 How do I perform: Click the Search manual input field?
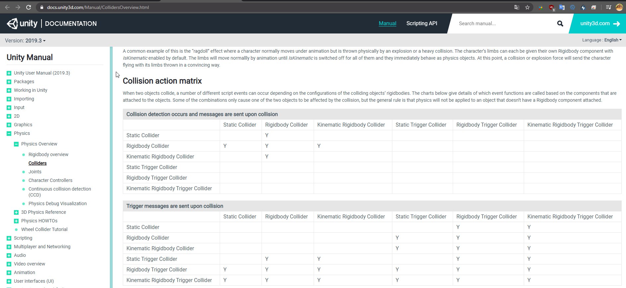coord(505,24)
